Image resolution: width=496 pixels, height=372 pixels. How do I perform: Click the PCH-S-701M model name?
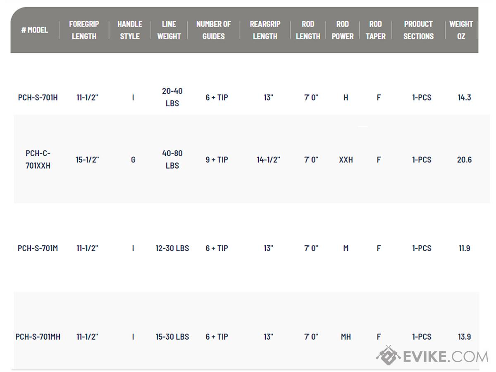tap(38, 248)
